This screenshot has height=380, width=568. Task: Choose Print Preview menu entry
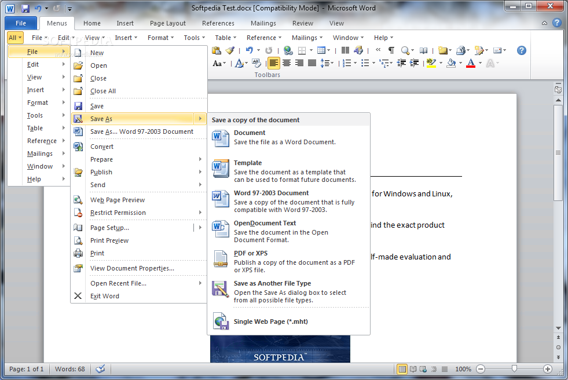coord(139,240)
